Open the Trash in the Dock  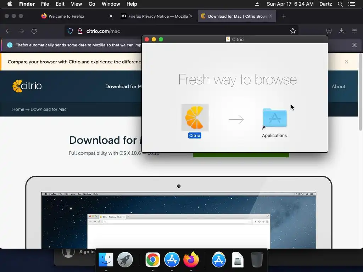click(257, 260)
